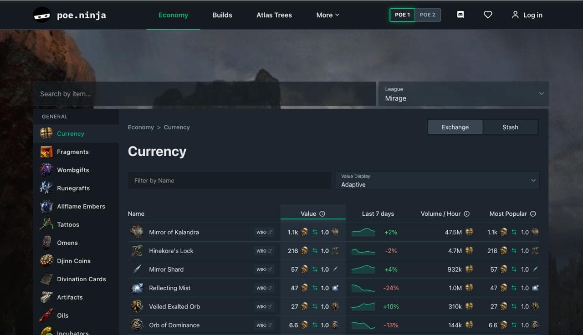Viewport: 583px width, 335px height.
Task: Click the Allflame Embers sidebar icon
Action: (x=46, y=206)
